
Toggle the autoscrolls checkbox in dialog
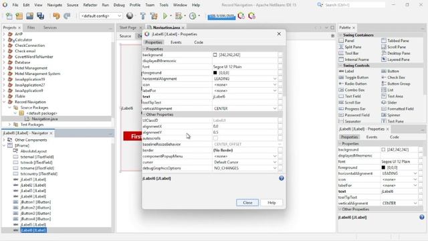215,139
